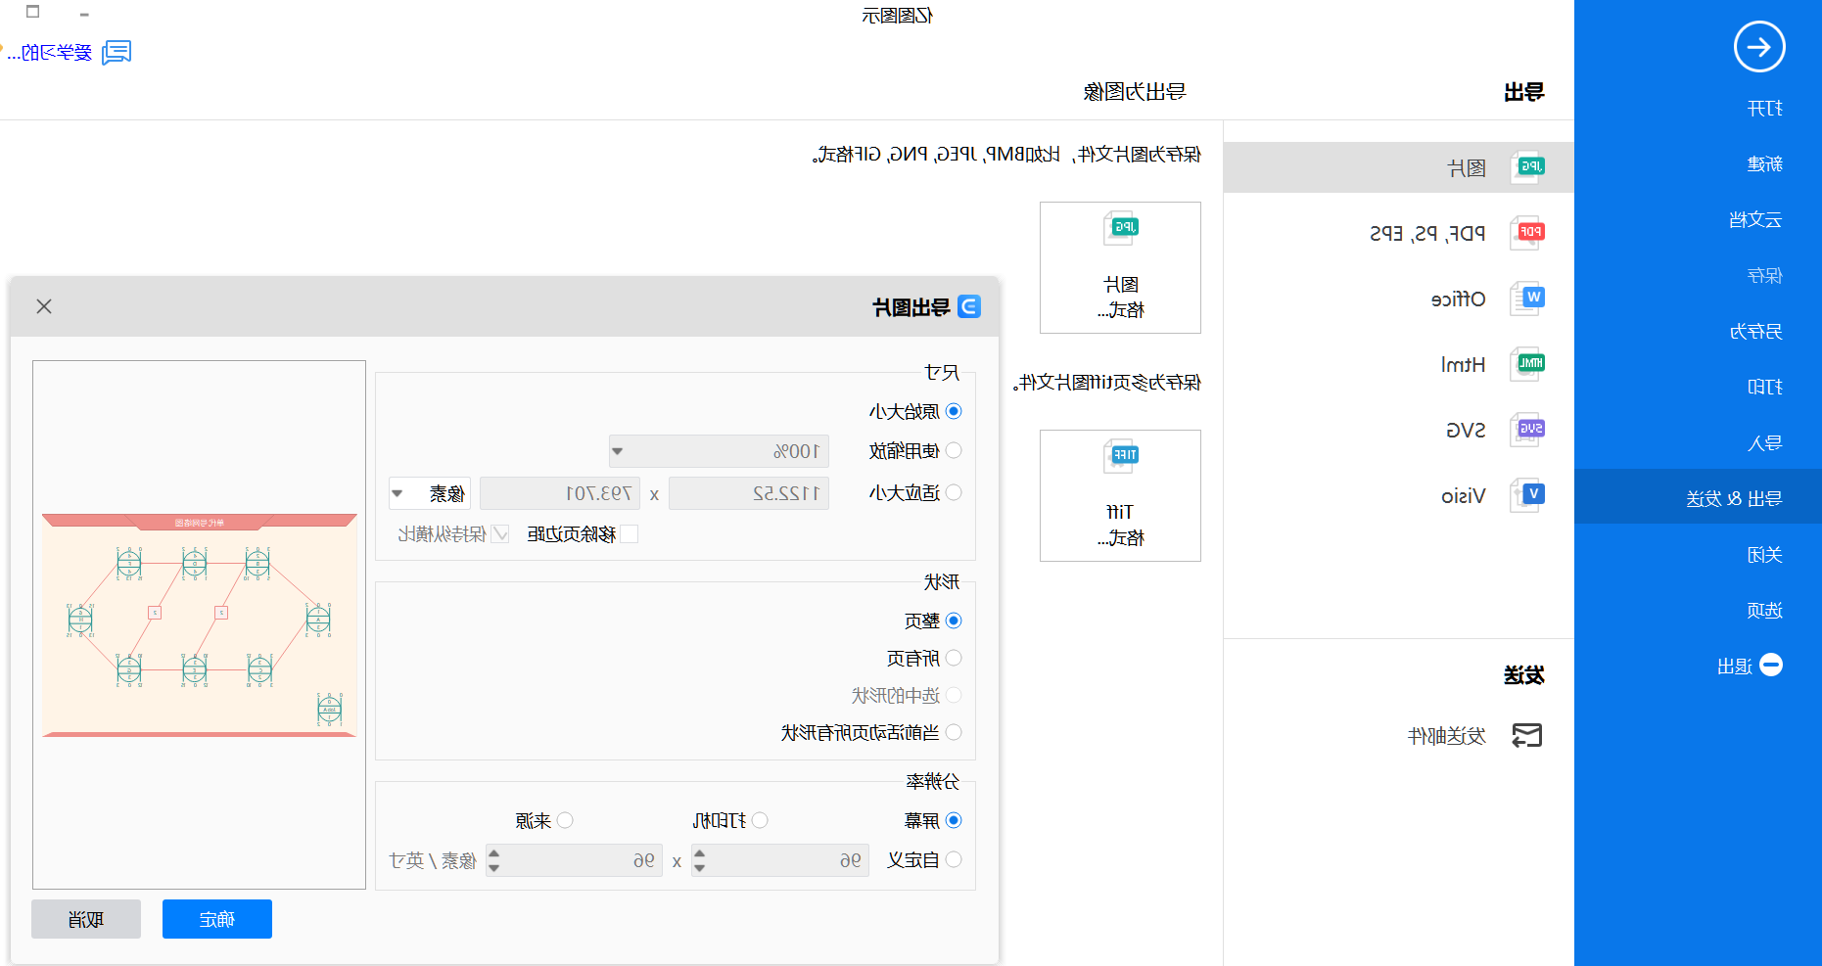Viewport: 1822px width, 966px height.
Task: Select 导出 & 发送 in the sidebar
Action: tap(1698, 497)
